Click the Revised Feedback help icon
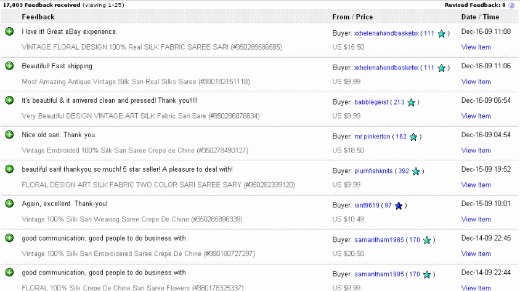Viewport: 520px width, 291px height. click(512, 5)
